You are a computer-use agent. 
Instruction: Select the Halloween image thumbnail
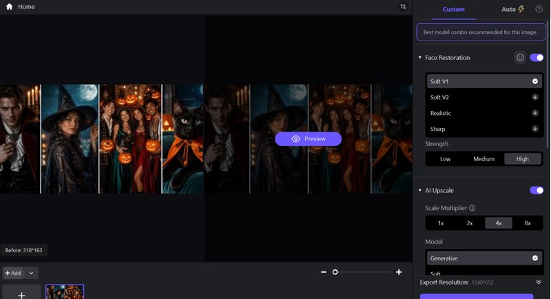65,292
